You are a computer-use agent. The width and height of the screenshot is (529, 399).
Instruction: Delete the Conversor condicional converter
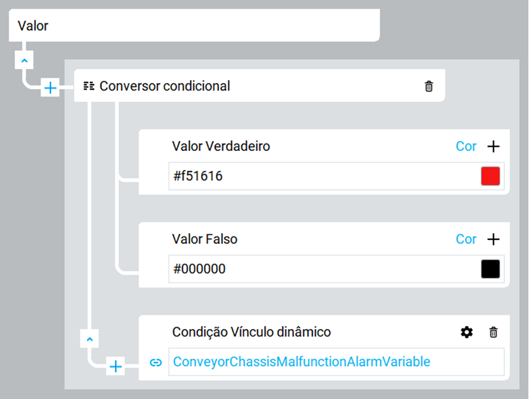429,87
